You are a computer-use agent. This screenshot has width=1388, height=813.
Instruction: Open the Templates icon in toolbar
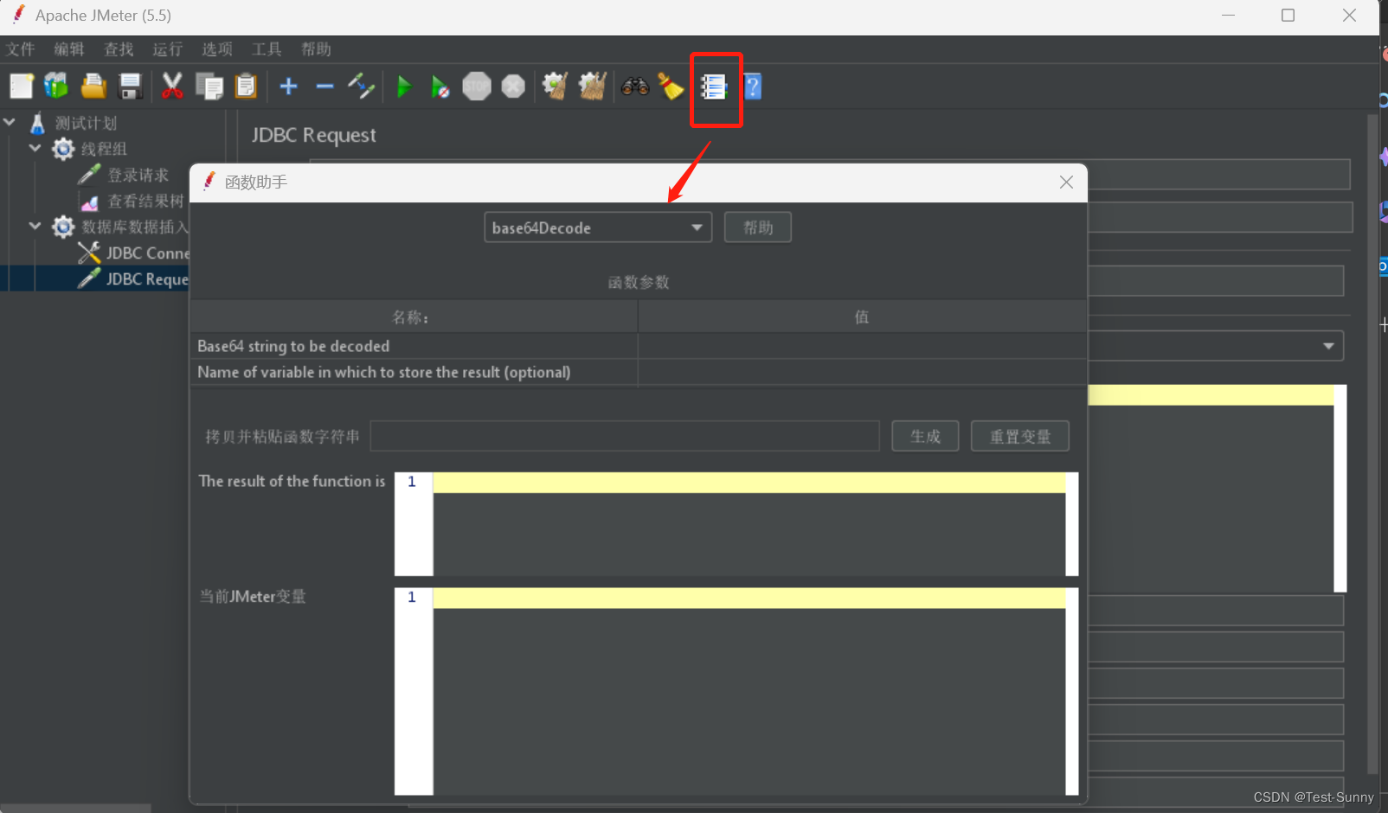pos(56,86)
